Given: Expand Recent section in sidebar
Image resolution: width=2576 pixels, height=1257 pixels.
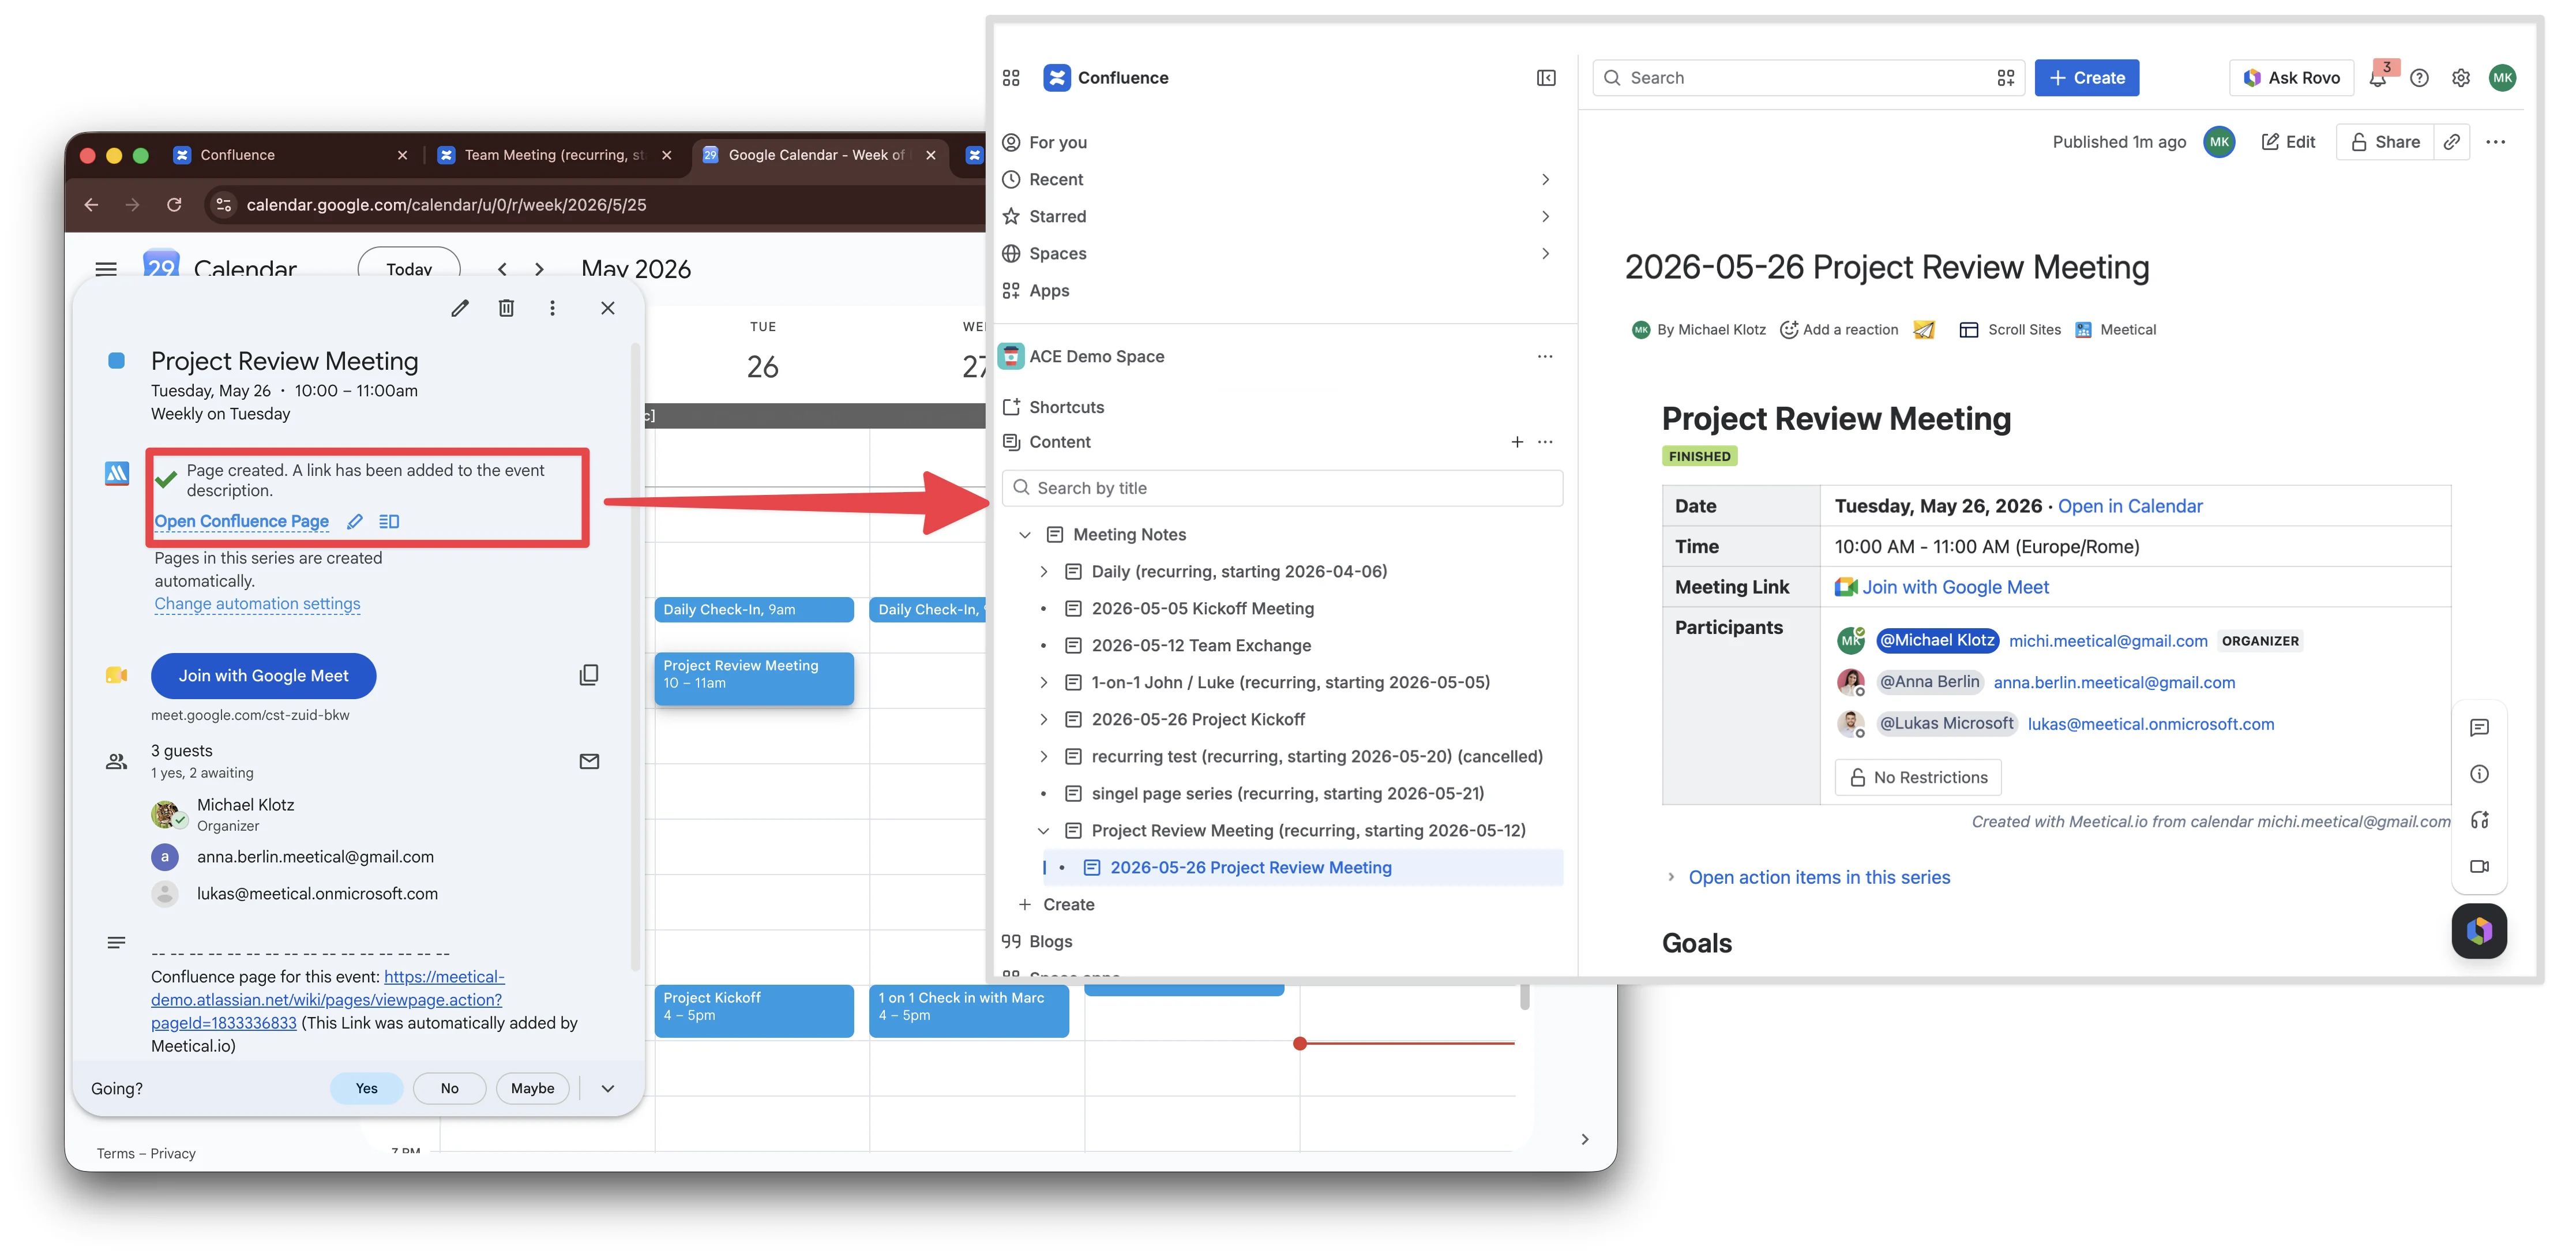Looking at the screenshot, I should (1545, 179).
